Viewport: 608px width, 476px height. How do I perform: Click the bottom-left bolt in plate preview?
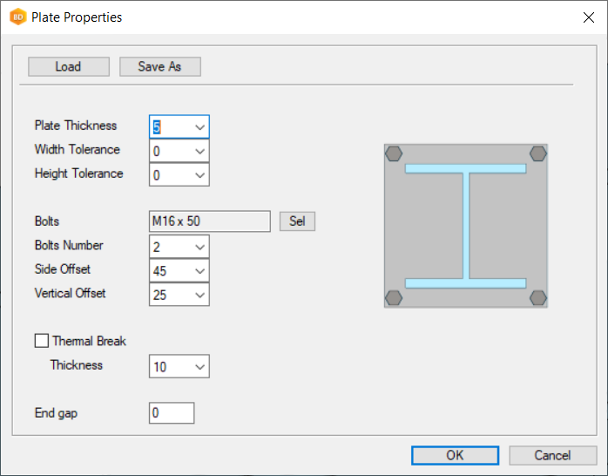[394, 297]
